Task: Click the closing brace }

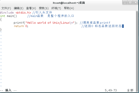Action: pyautogui.click(x=1, y=30)
